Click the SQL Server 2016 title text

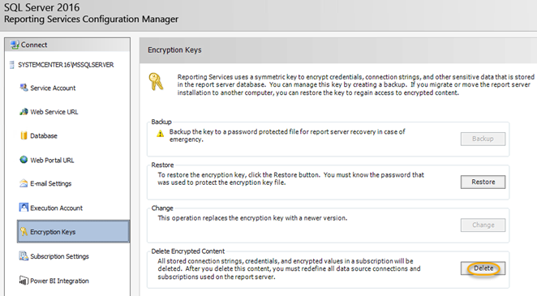42,7
